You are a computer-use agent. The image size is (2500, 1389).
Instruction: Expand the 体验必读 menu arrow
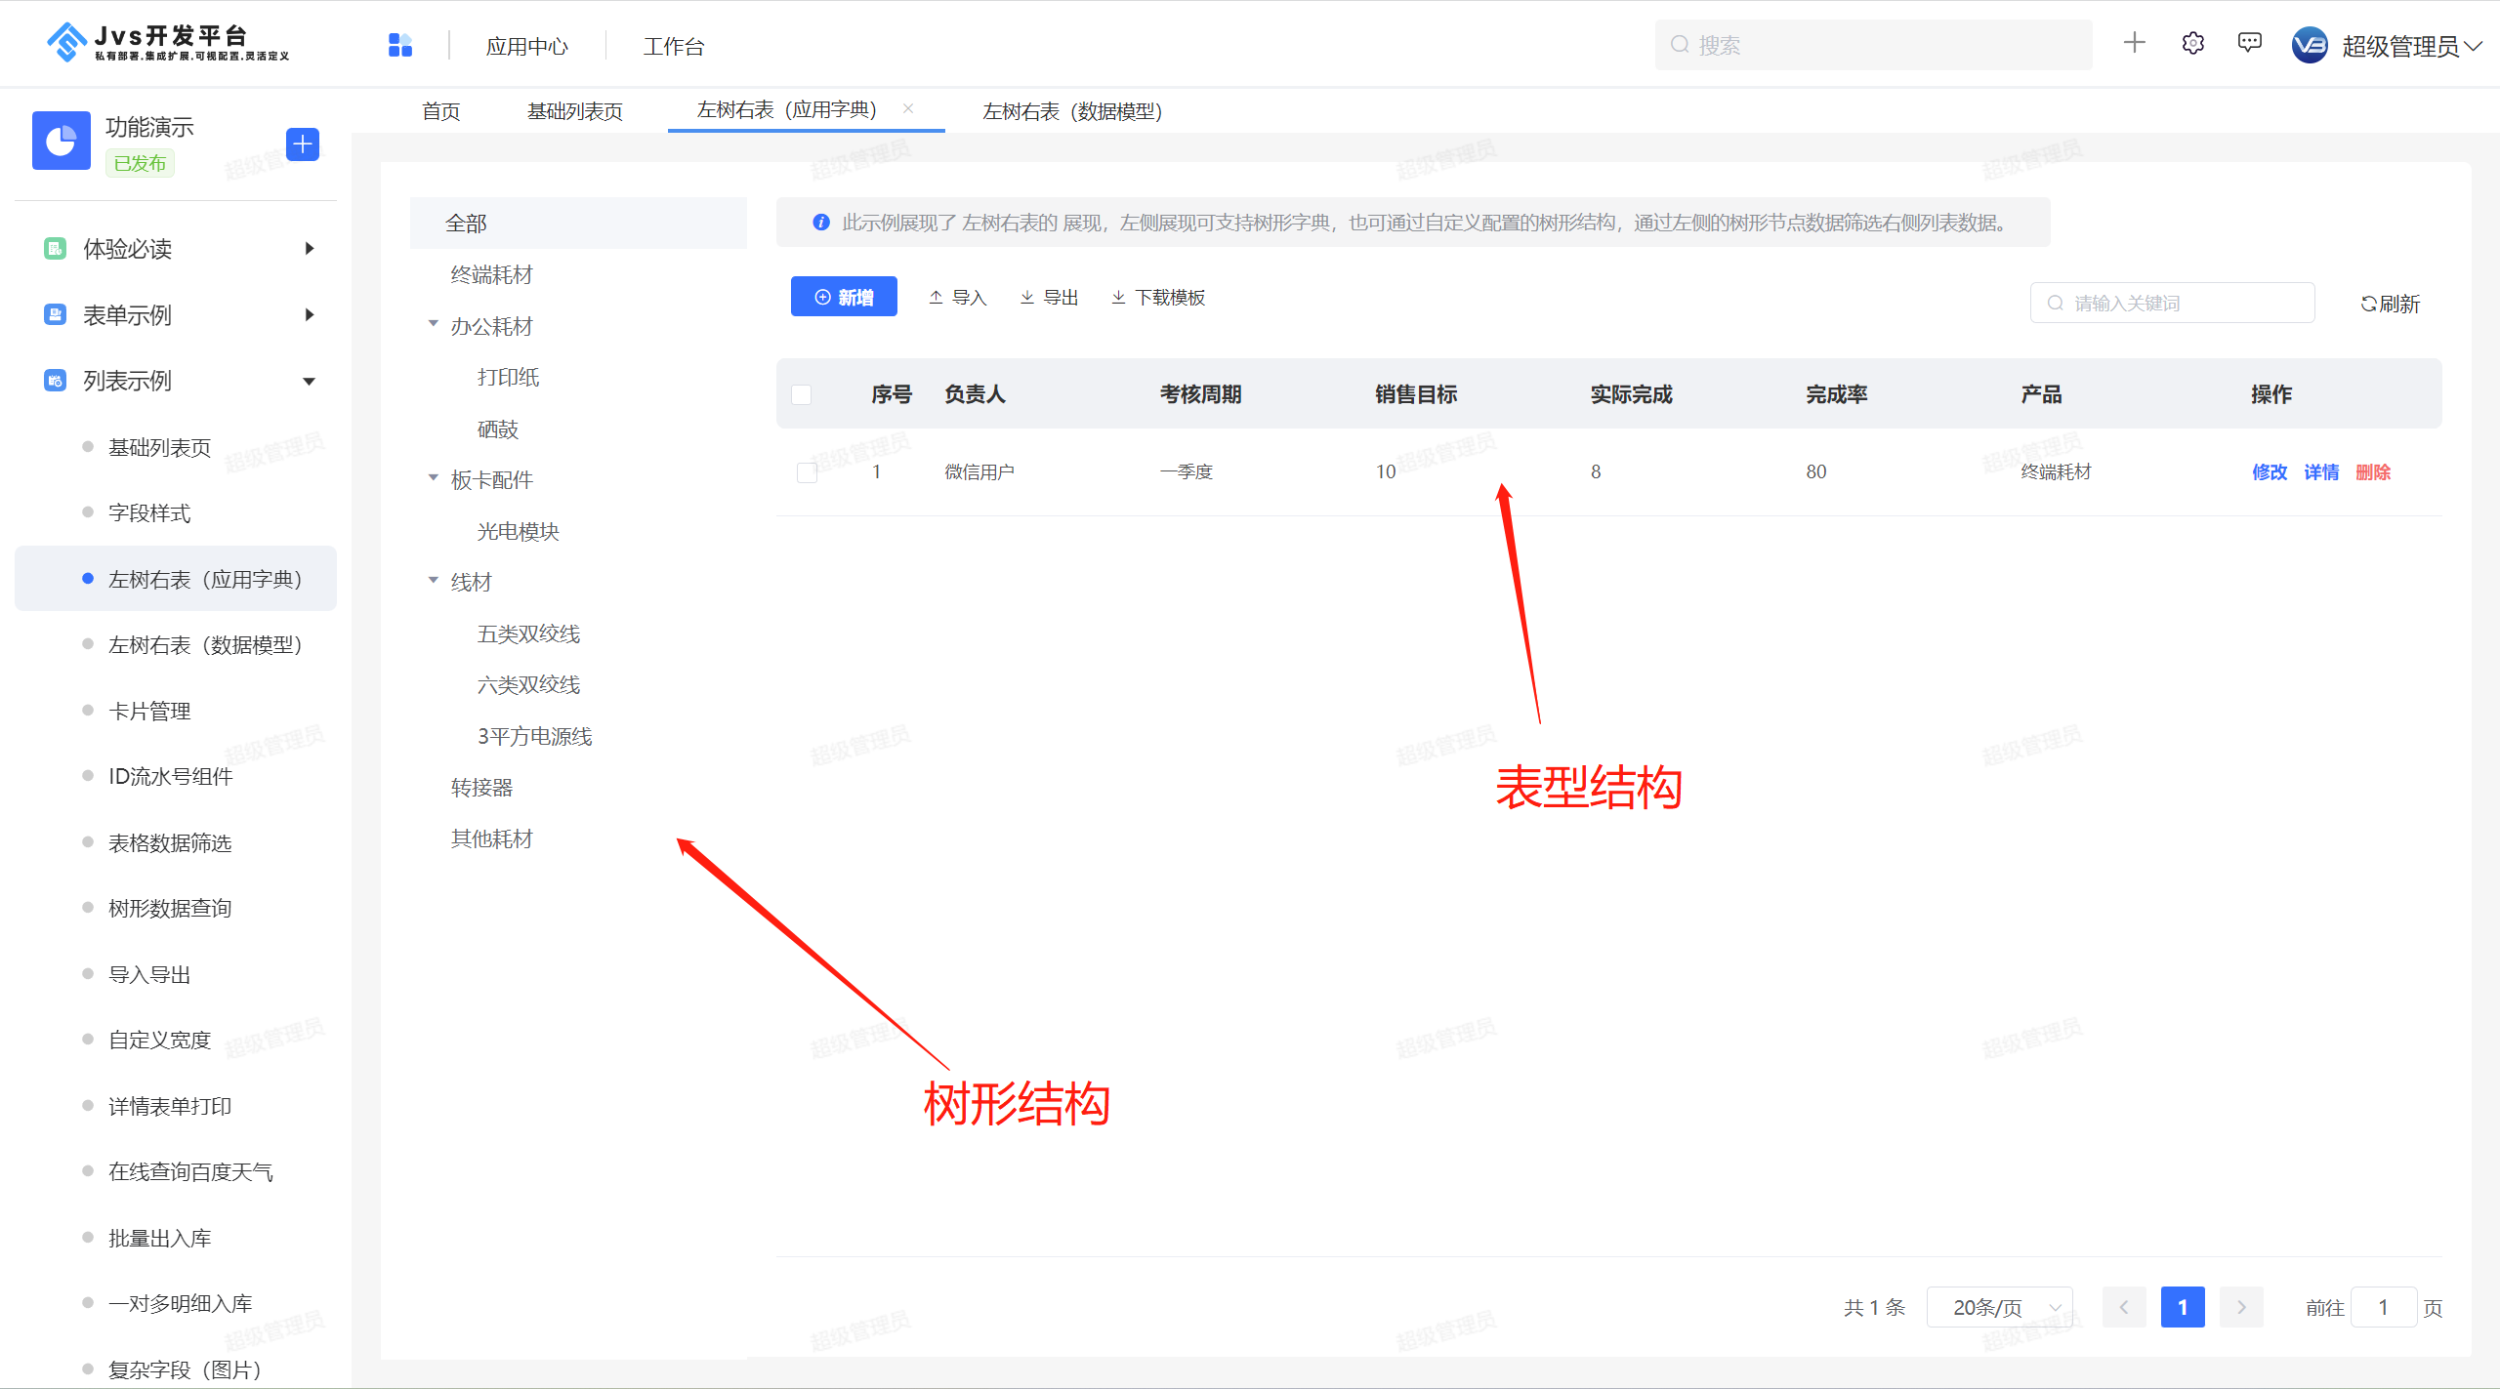(310, 249)
